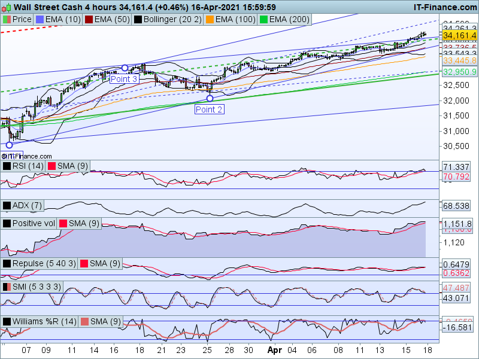
Task: Select the EMA (200) legend label
Action: pyautogui.click(x=289, y=20)
